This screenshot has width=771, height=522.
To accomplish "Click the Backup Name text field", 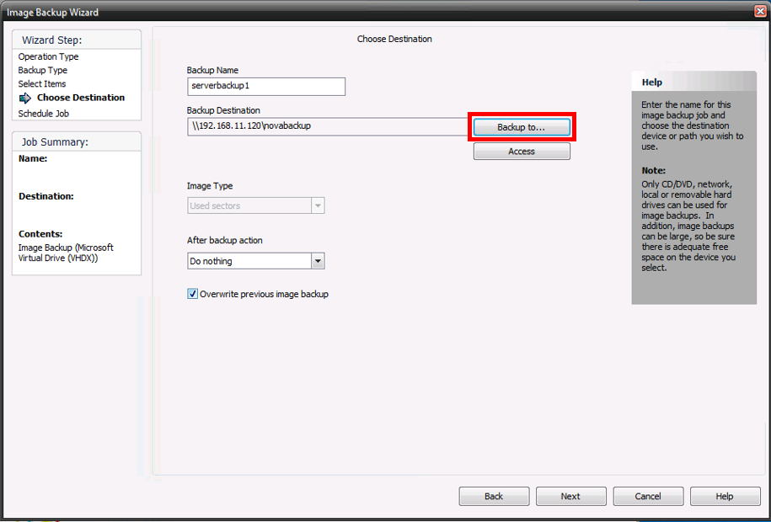I will pos(266,87).
